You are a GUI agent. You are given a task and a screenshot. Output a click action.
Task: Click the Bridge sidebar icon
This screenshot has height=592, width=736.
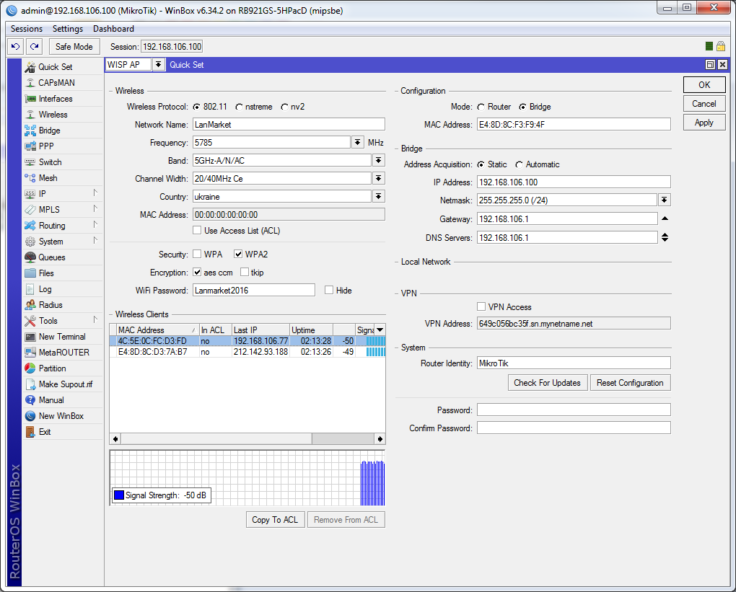pyautogui.click(x=30, y=131)
